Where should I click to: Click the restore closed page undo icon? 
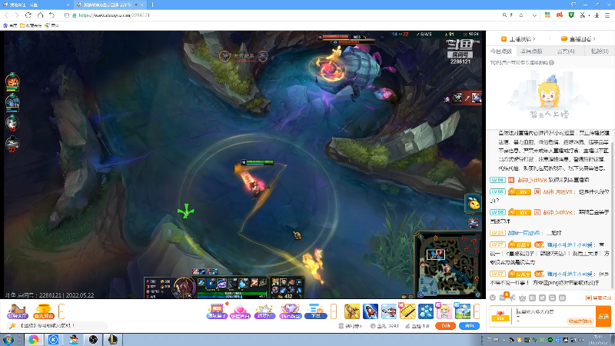[x=52, y=15]
